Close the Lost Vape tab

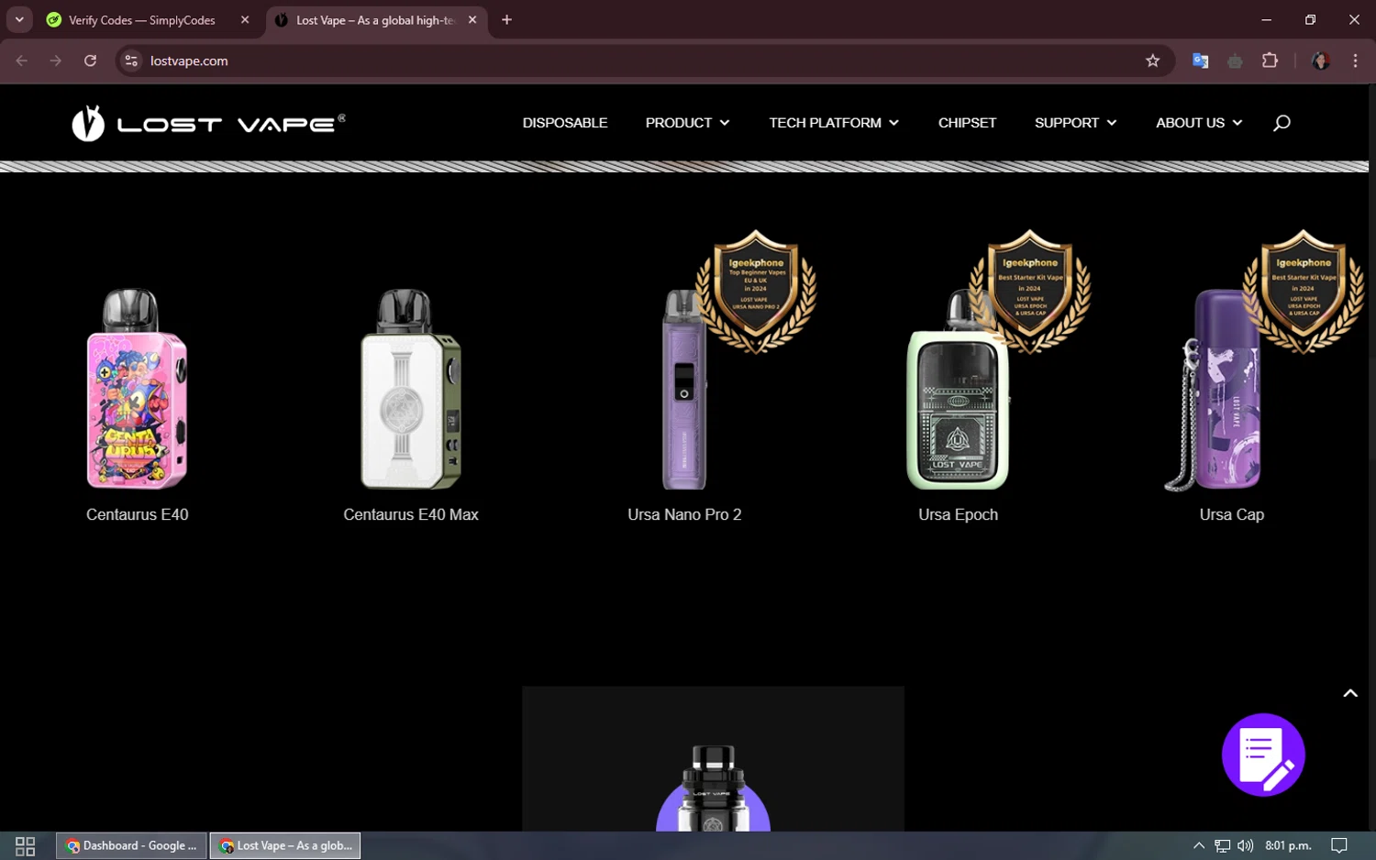[x=472, y=19]
